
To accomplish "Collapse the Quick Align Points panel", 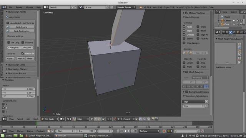I will [7, 12].
